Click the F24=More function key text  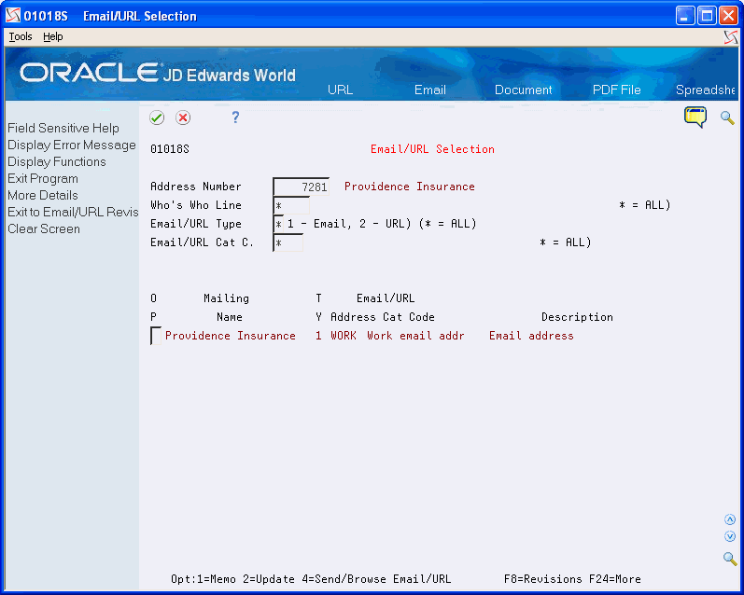pyautogui.click(x=615, y=579)
